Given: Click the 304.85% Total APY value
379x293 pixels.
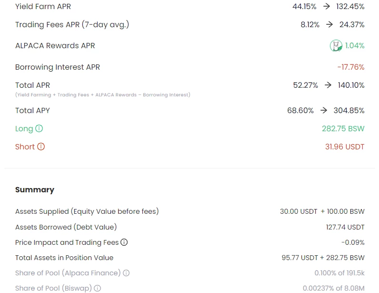Looking at the screenshot, I should pos(349,111).
